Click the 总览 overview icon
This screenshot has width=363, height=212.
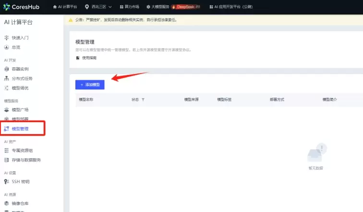7,47
